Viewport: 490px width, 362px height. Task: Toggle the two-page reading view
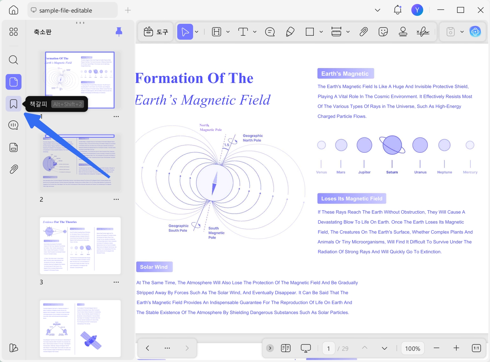[x=286, y=348]
